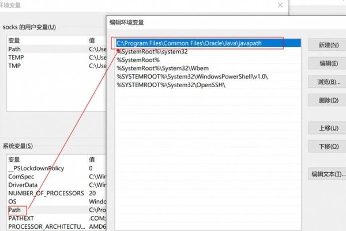Select Path in the user variables list
Viewport: 346px width, 231px height.
[57, 49]
